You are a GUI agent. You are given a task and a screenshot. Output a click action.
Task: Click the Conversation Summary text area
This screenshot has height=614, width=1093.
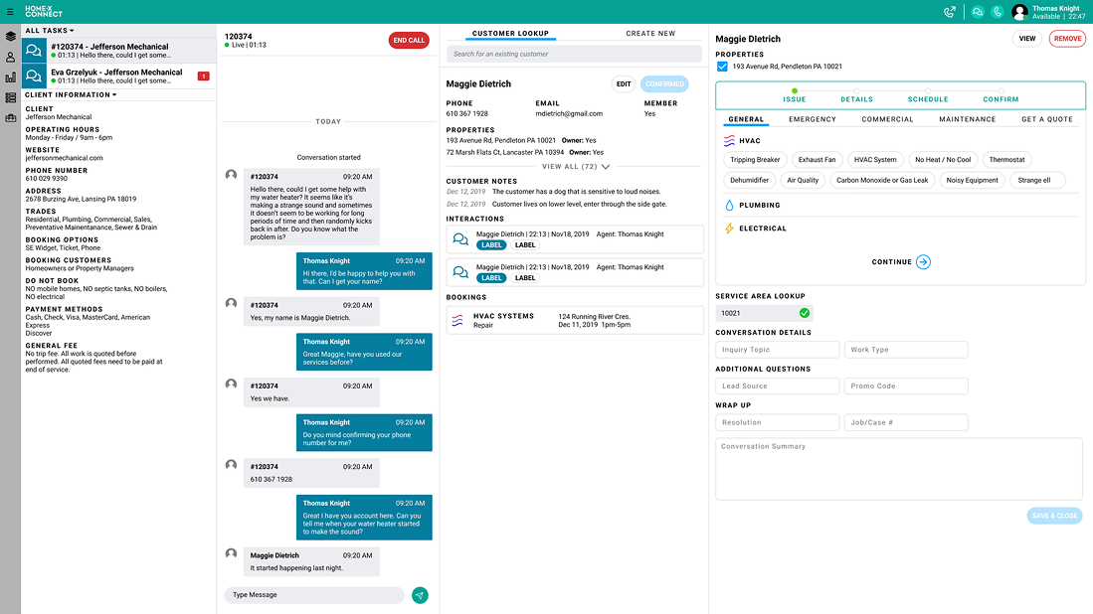point(898,468)
